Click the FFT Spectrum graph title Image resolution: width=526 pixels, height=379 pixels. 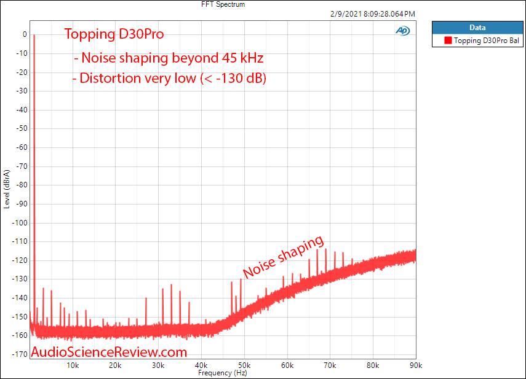pos(223,4)
